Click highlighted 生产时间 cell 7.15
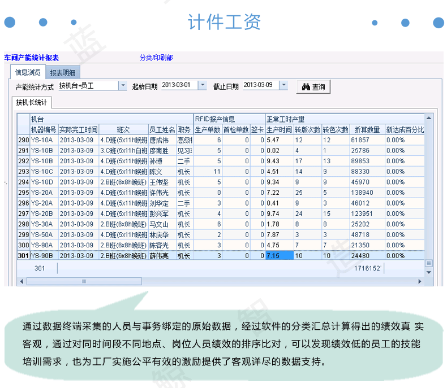Screen dimensions: 447x388 [280, 255]
